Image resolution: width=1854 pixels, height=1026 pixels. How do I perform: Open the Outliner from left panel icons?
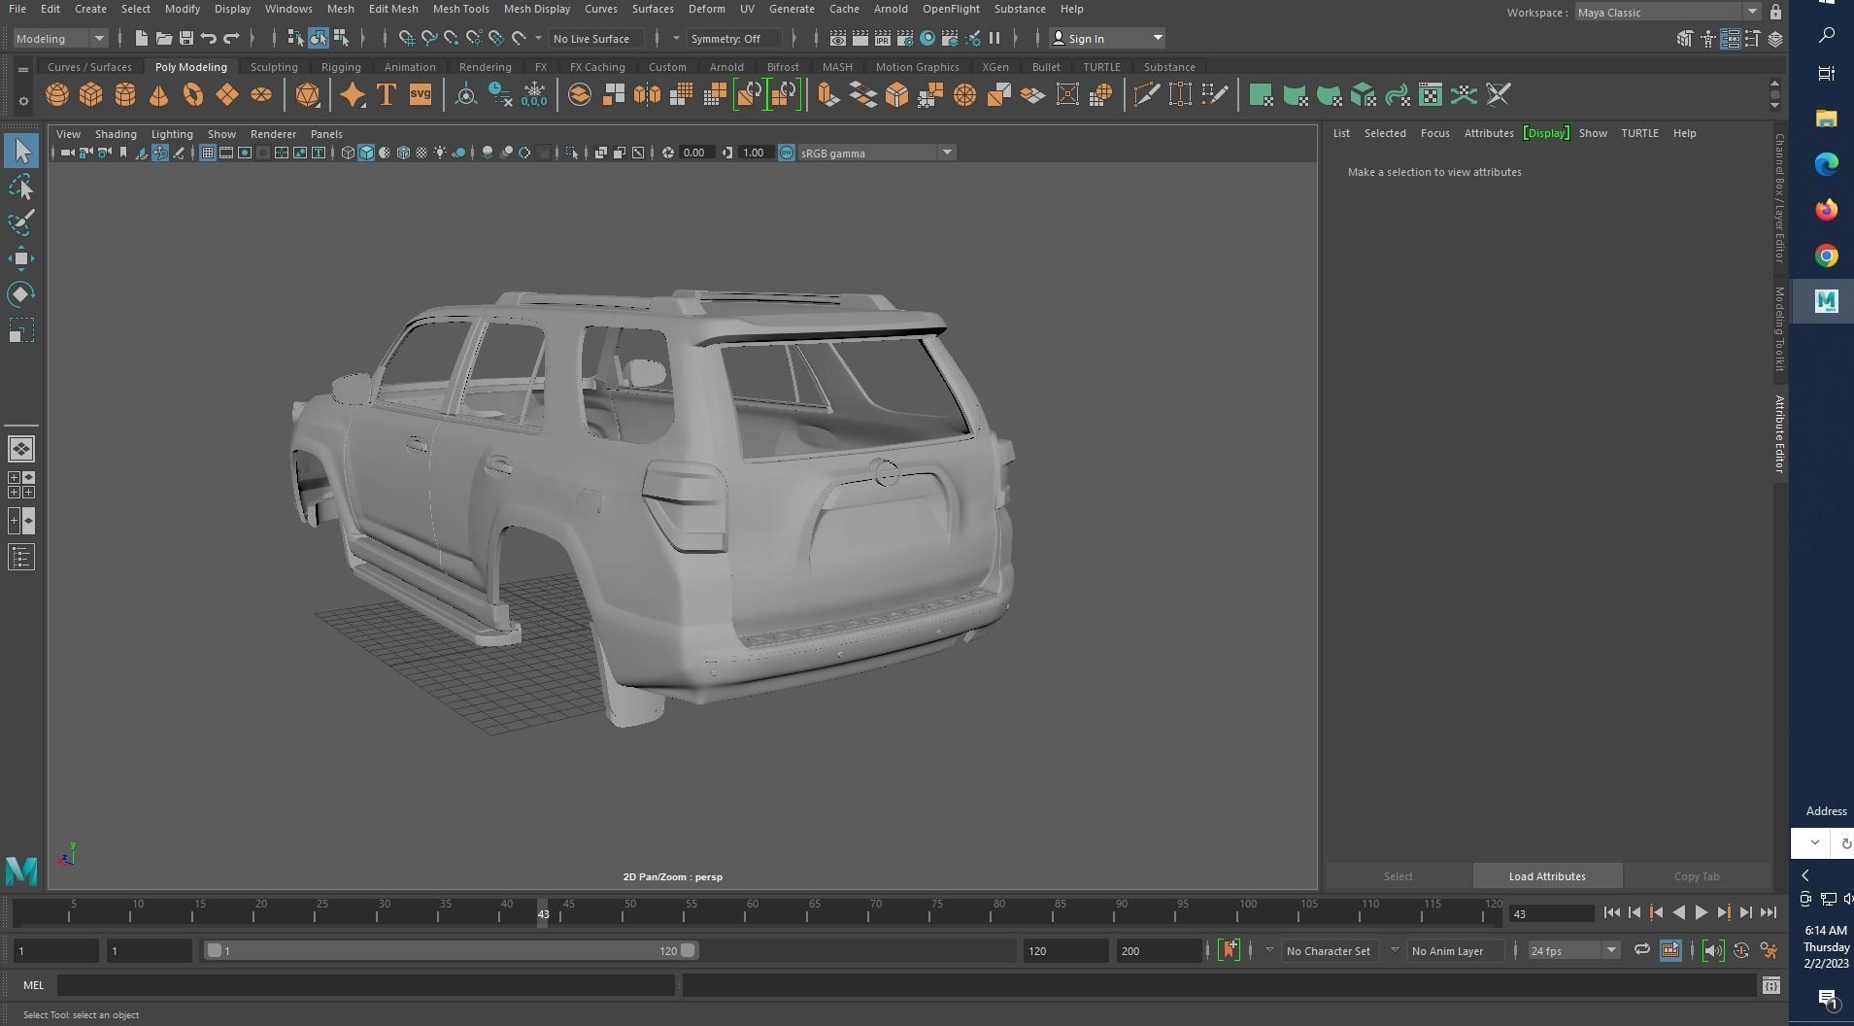click(21, 557)
